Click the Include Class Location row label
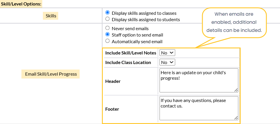This screenshot has height=124, width=280. [128, 62]
